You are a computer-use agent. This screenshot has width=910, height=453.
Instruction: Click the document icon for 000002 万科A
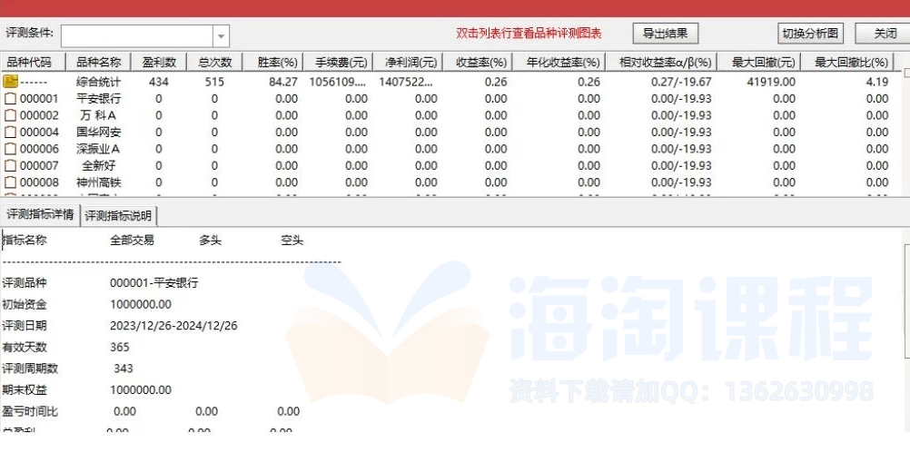pyautogui.click(x=11, y=115)
